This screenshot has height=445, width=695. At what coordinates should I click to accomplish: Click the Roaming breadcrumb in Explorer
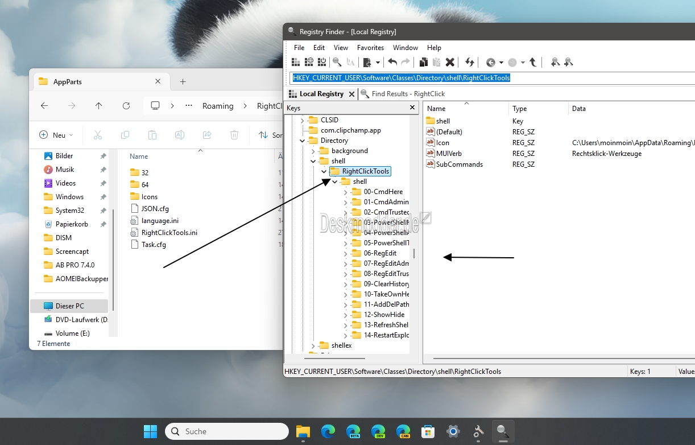click(x=218, y=106)
